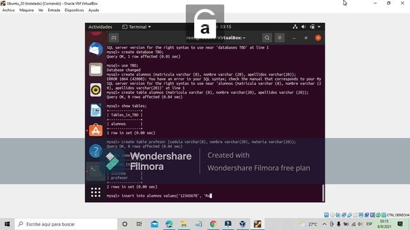
Task: Launch Rhythmbox from the Ubuntu dock
Action: 95,90
